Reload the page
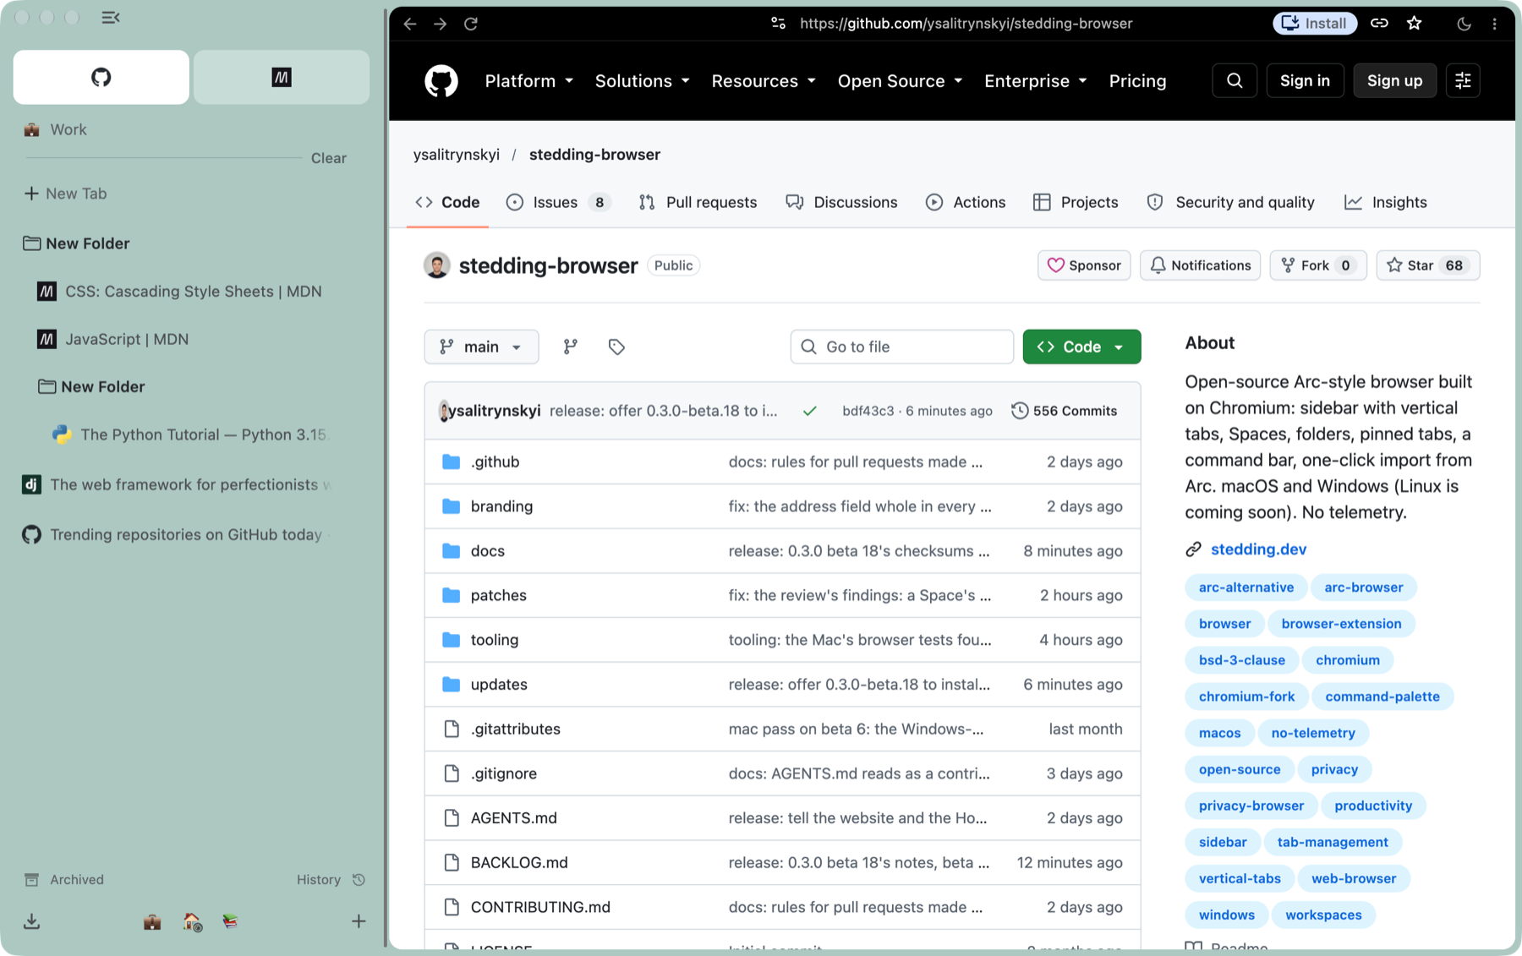Viewport: 1522px width, 956px height. [x=471, y=24]
